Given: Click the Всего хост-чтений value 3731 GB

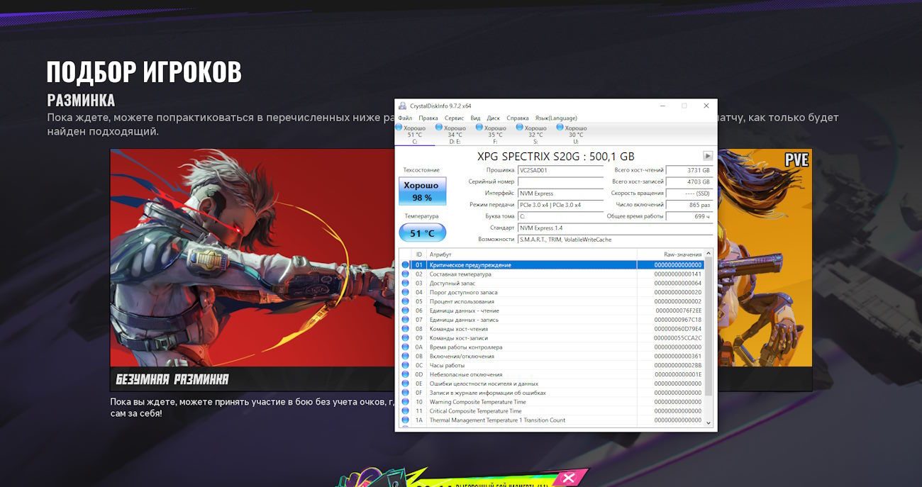Looking at the screenshot, I should point(689,170).
